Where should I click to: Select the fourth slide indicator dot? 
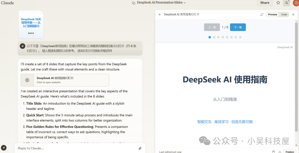[223, 37]
